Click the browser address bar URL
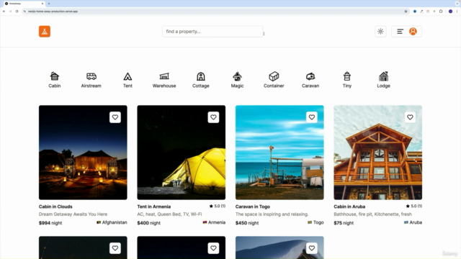This screenshot has height=259, width=461. (53, 12)
